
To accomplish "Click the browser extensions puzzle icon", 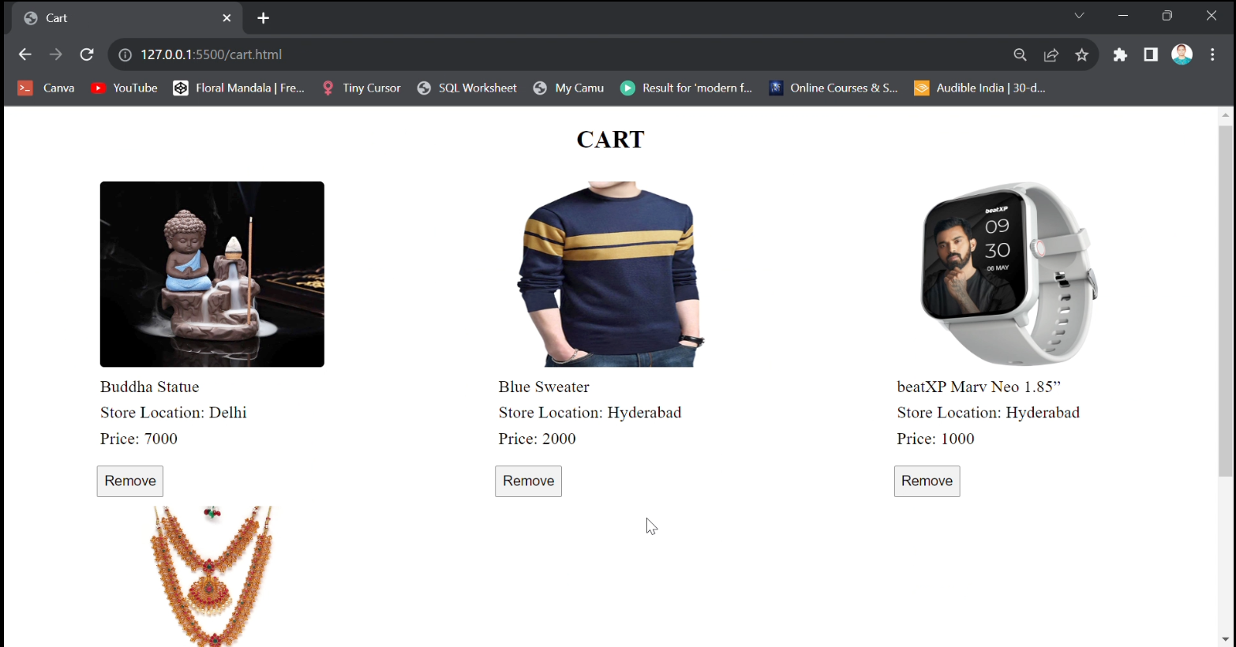I will tap(1121, 54).
